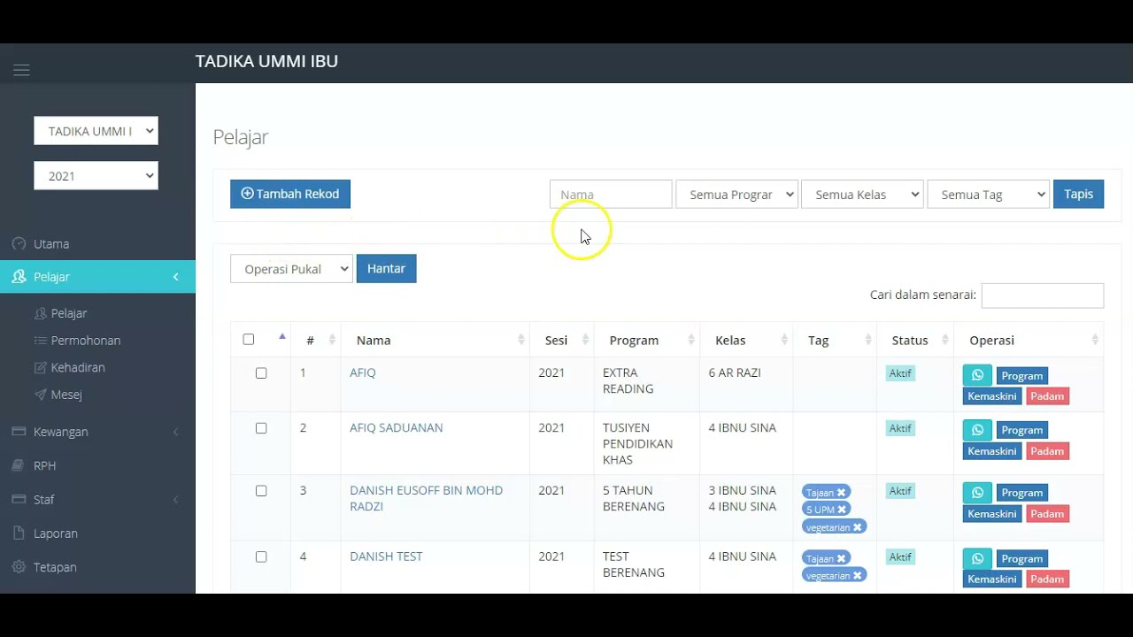
Task: Open WhatsApp for student AFIQ
Action: pyautogui.click(x=977, y=375)
